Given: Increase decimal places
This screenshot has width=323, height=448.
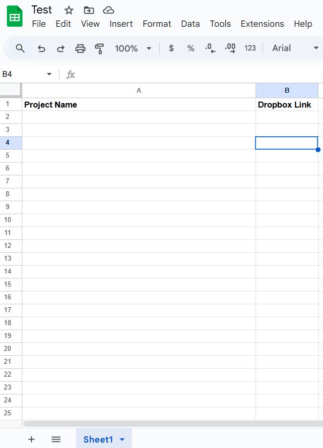Looking at the screenshot, I should pyautogui.click(x=230, y=48).
